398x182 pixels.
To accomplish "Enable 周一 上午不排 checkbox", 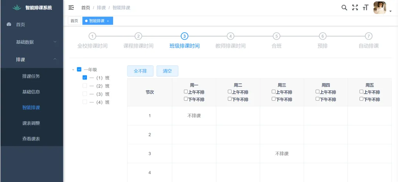I will coord(186,92).
